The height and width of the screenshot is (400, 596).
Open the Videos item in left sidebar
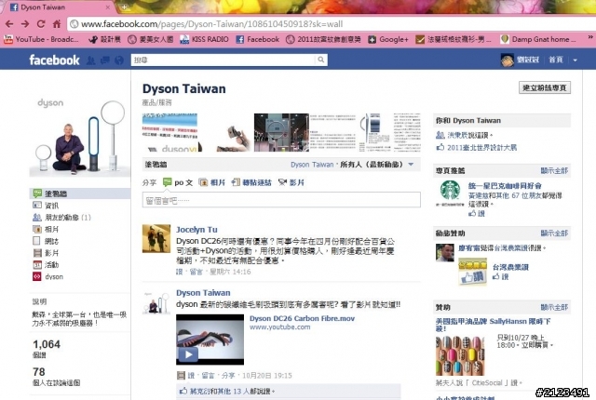[46, 253]
